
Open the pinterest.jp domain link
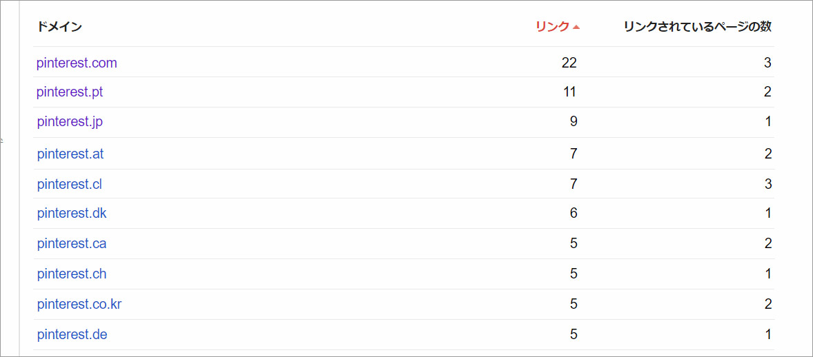[70, 122]
